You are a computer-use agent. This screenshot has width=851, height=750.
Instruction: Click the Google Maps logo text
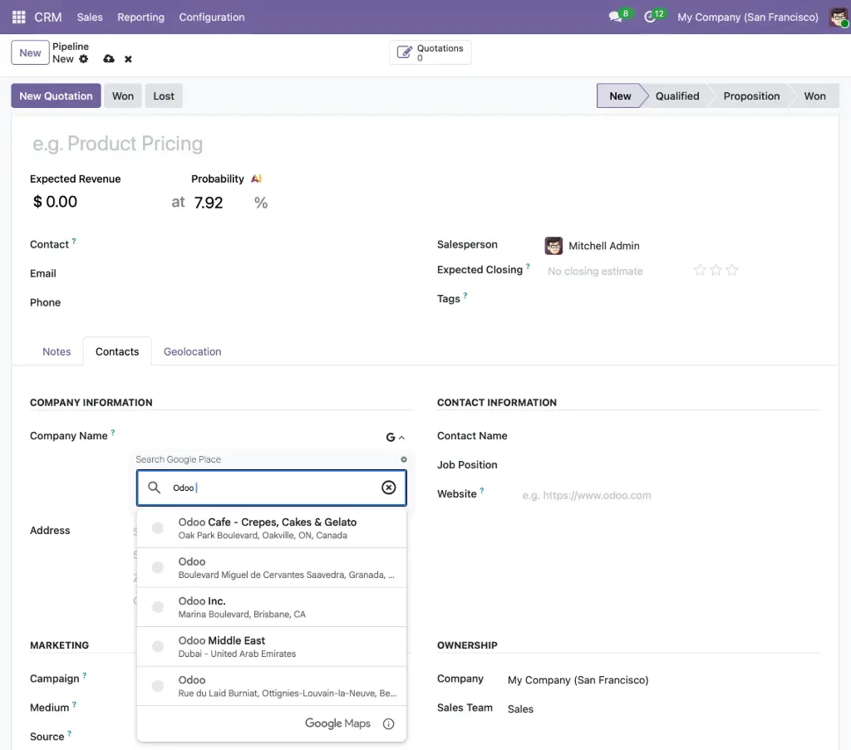(337, 723)
